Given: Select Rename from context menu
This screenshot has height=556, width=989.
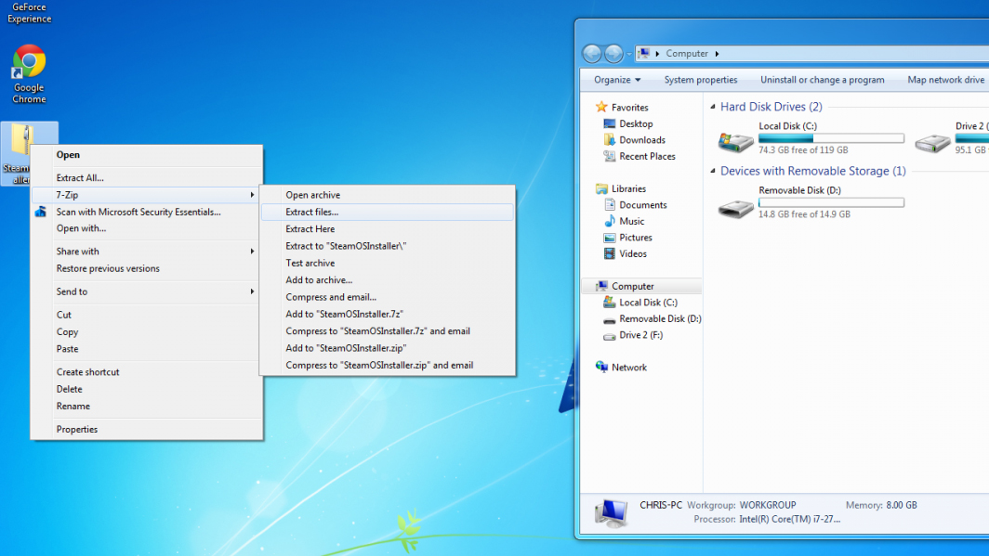Looking at the screenshot, I should pyautogui.click(x=146, y=407).
